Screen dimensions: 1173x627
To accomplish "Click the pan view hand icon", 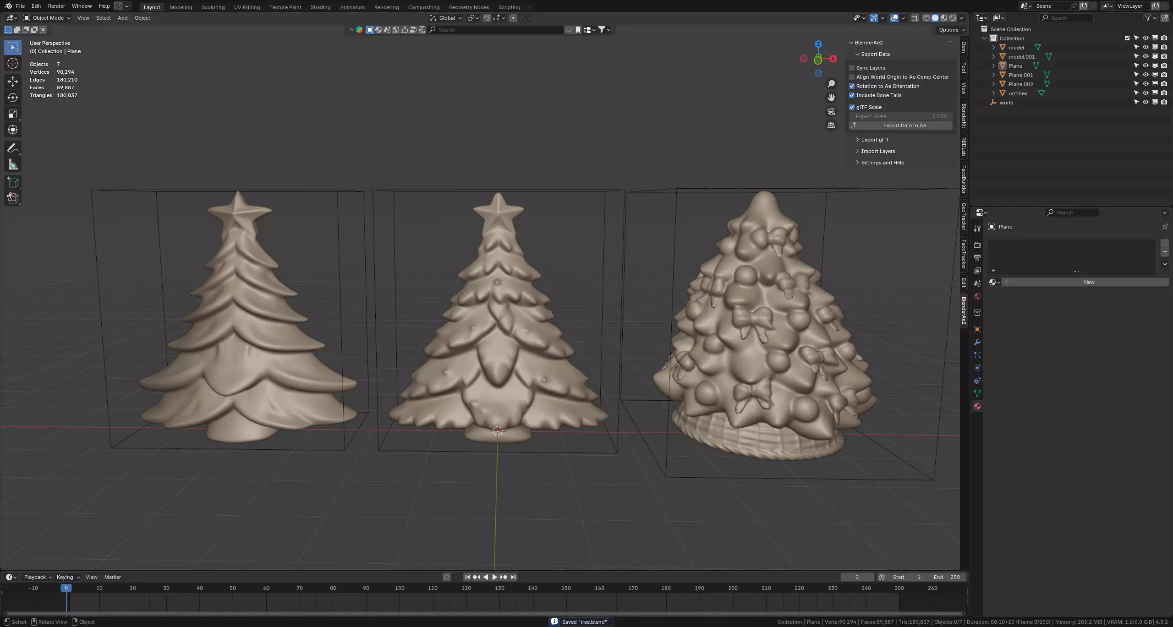I will pos(831,98).
